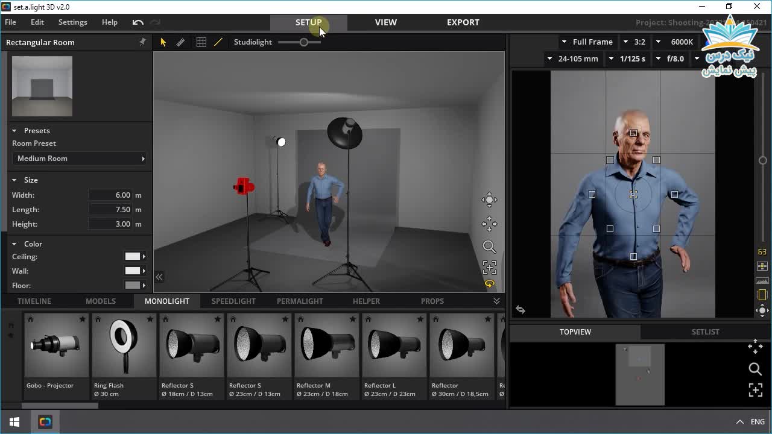Click the histogram icon beside camera preview
Image resolution: width=772 pixels, height=434 pixels.
762,281
